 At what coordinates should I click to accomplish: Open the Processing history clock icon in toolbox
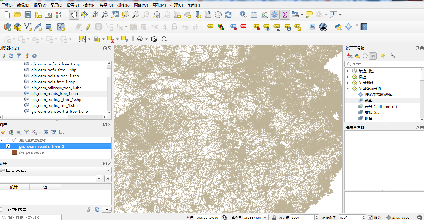pyautogui.click(x=365, y=56)
